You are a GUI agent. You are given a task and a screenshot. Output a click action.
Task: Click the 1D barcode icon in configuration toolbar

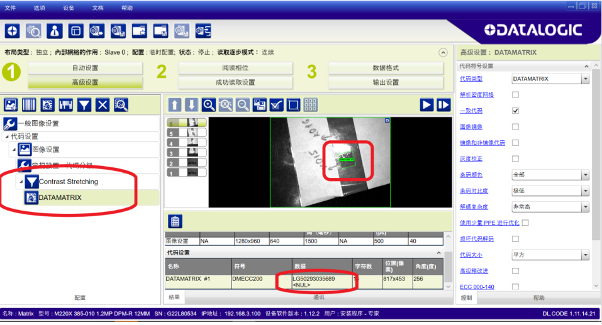(29, 105)
